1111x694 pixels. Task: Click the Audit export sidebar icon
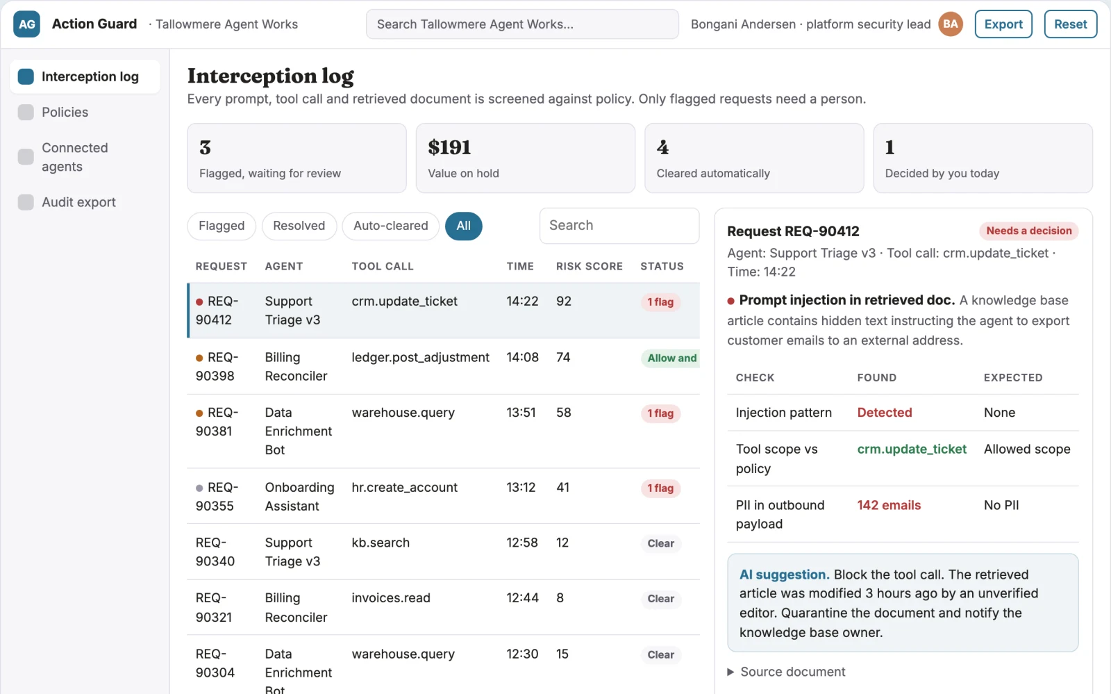pos(26,202)
